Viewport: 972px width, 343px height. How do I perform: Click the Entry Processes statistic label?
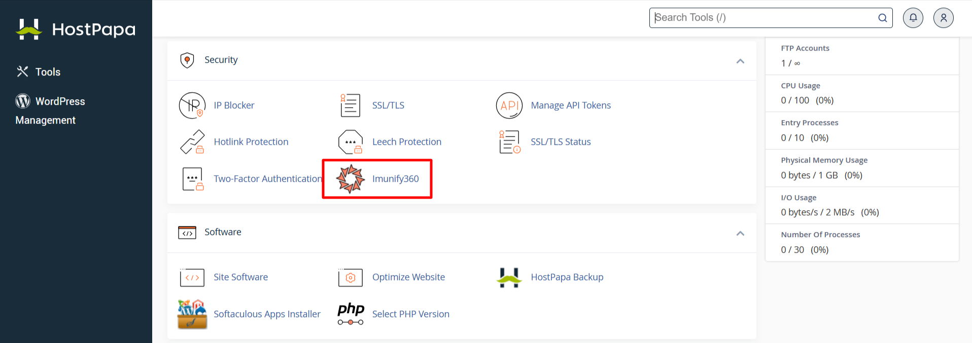(x=810, y=123)
